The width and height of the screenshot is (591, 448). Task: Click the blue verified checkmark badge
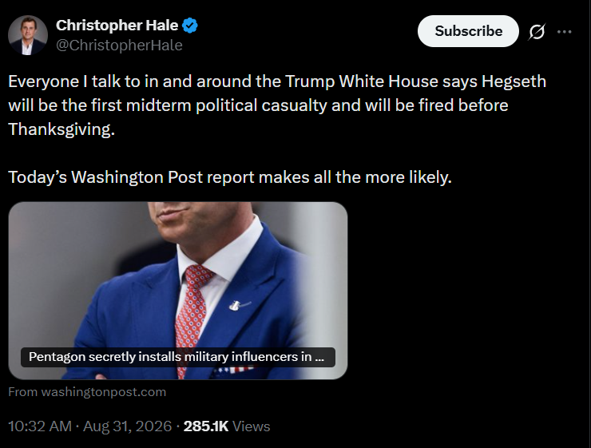(x=190, y=26)
